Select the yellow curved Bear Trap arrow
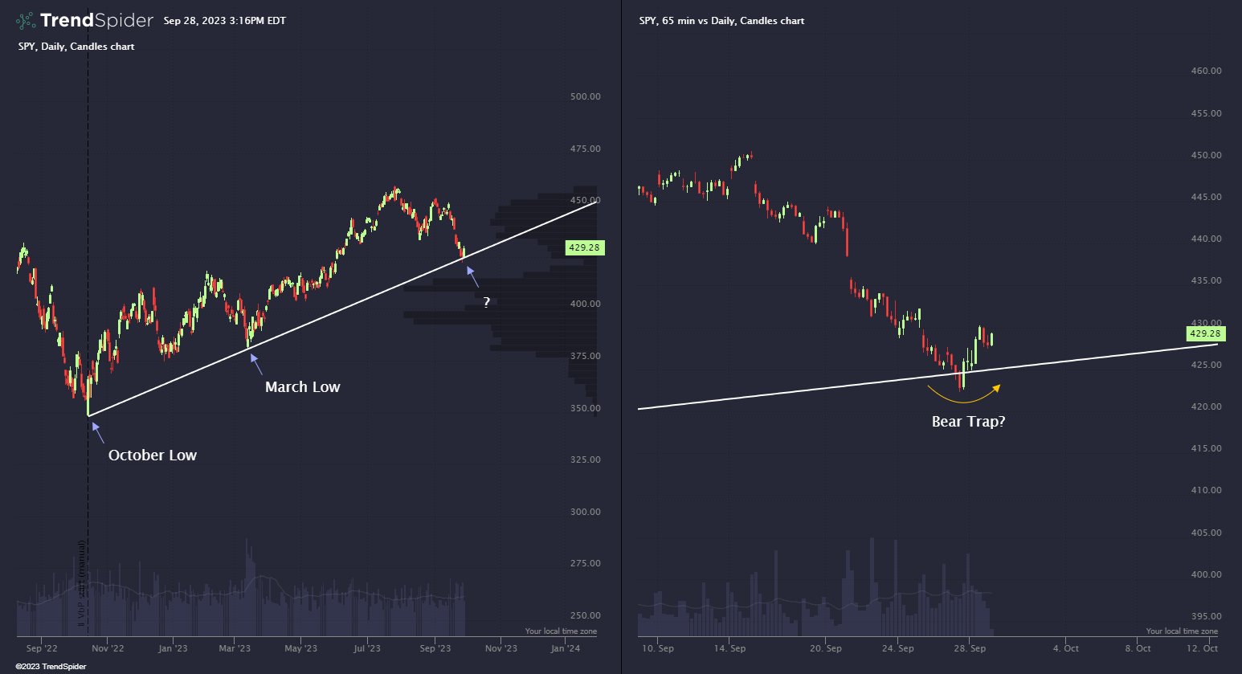 963,397
